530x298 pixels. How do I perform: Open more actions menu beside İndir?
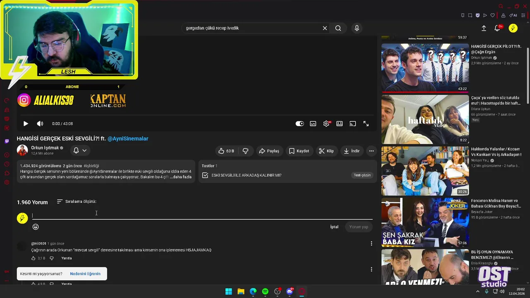tap(371, 151)
